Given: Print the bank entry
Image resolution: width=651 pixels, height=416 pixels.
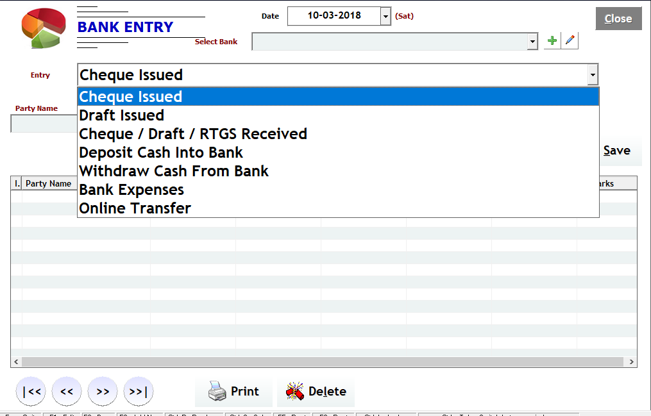Looking at the screenshot, I should pos(233,392).
